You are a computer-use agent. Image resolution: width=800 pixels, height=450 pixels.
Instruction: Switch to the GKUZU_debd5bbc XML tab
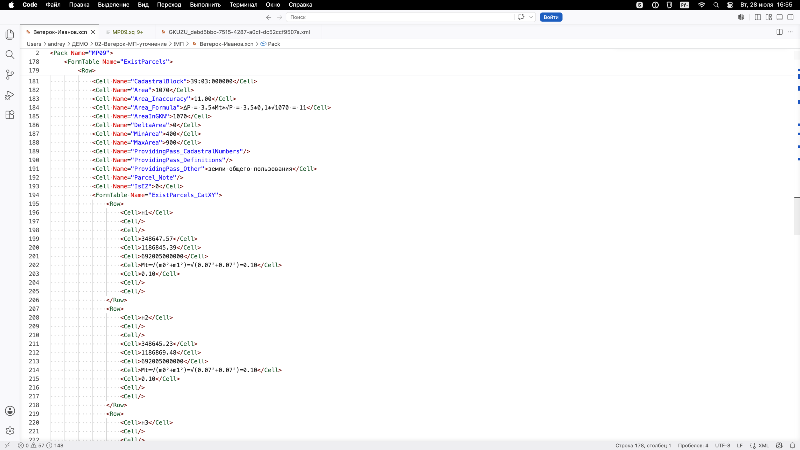[239, 32]
